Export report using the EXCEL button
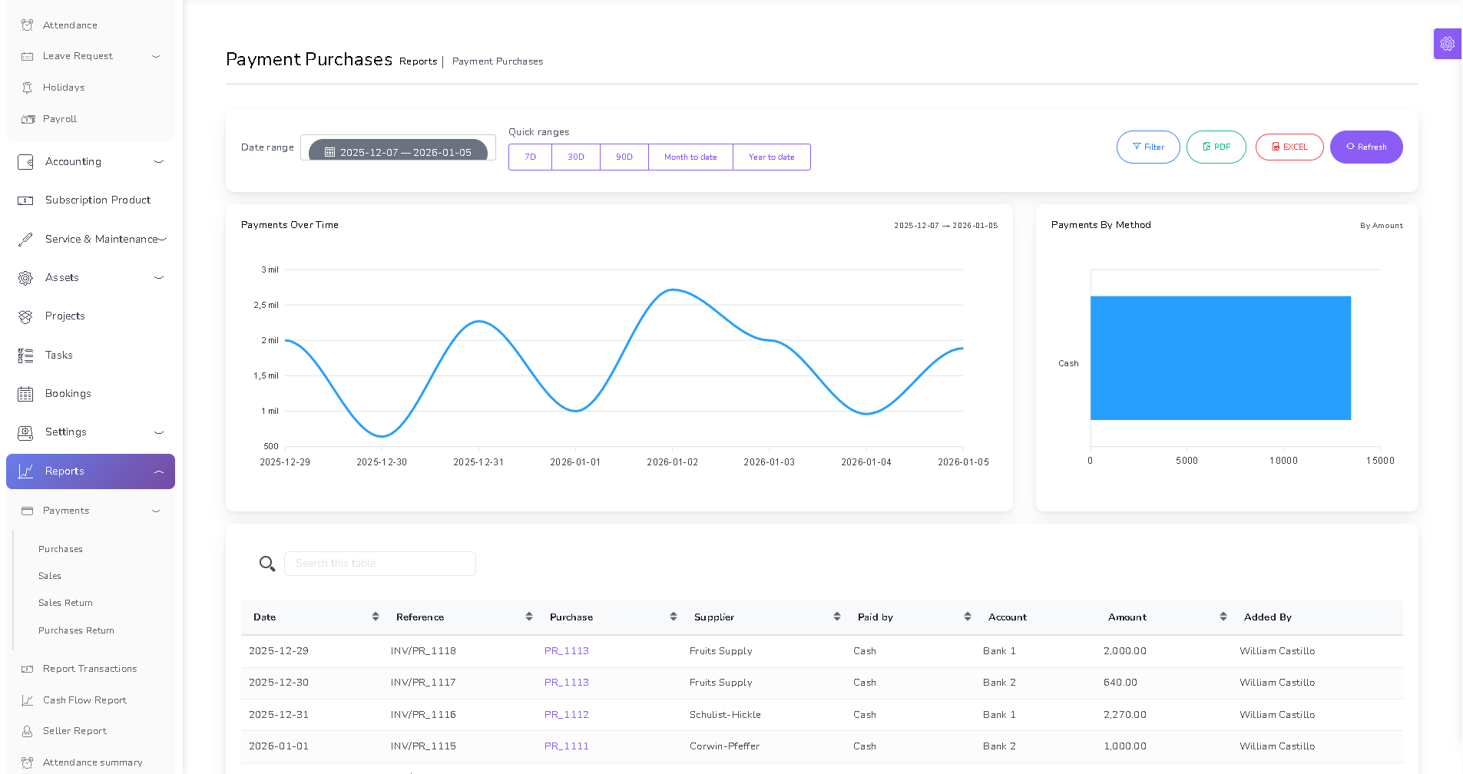Image resolution: width=1463 pixels, height=774 pixels. point(1289,147)
